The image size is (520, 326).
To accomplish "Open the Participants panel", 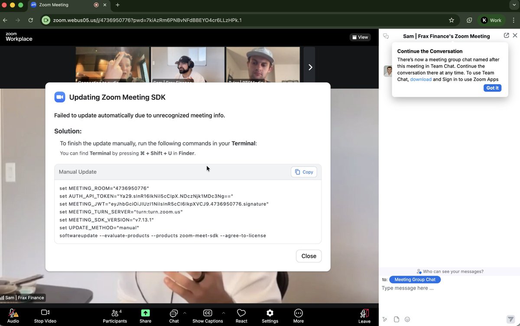I will [115, 313].
